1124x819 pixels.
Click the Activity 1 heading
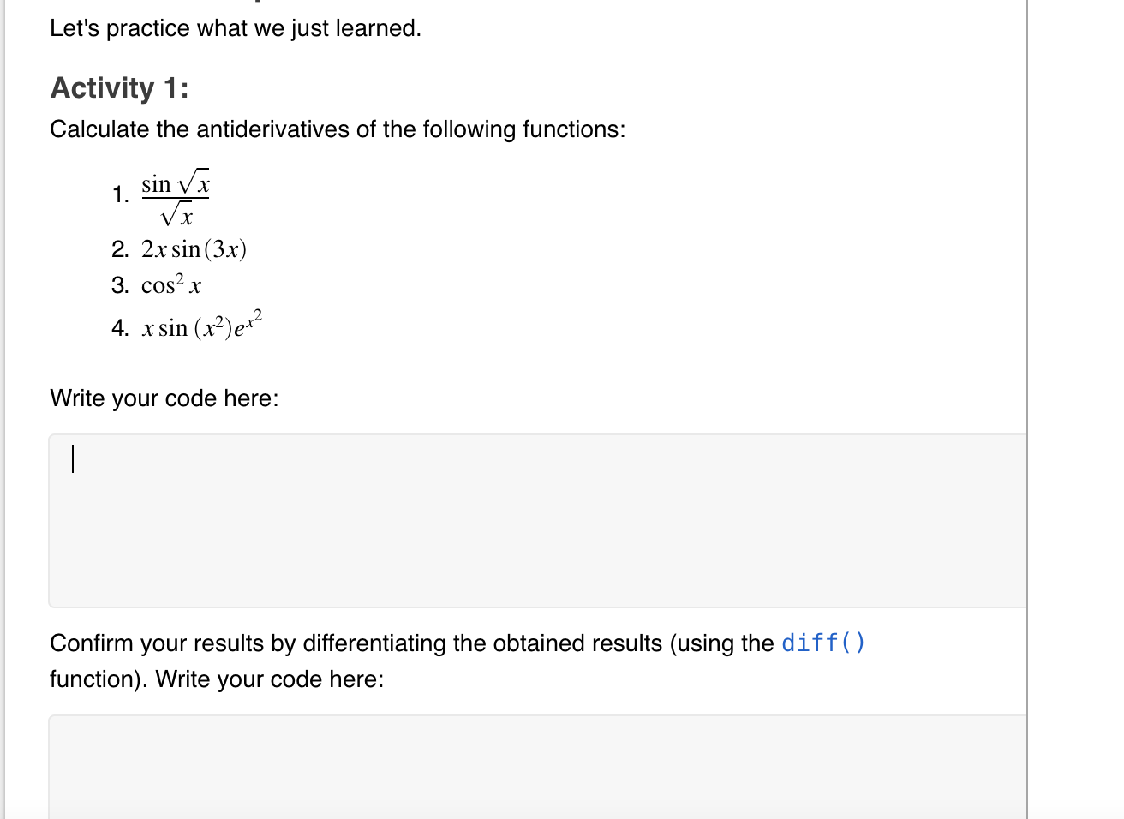118,87
